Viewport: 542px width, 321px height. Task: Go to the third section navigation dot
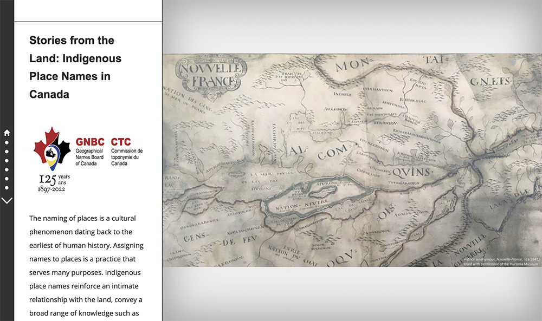(x=7, y=161)
